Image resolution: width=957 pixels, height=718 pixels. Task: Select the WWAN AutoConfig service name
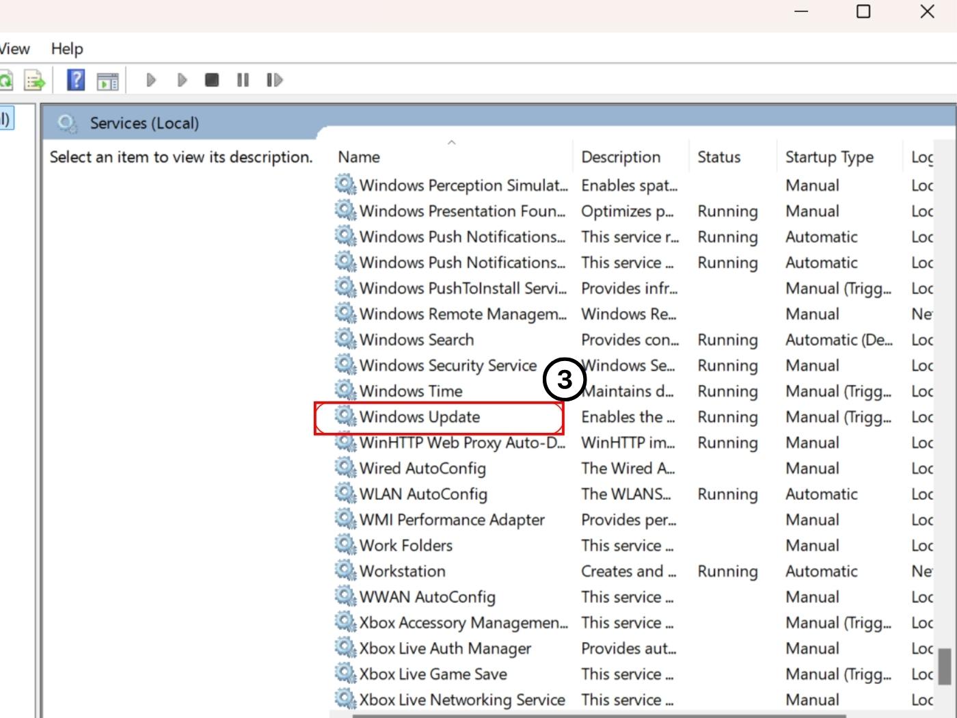427,597
